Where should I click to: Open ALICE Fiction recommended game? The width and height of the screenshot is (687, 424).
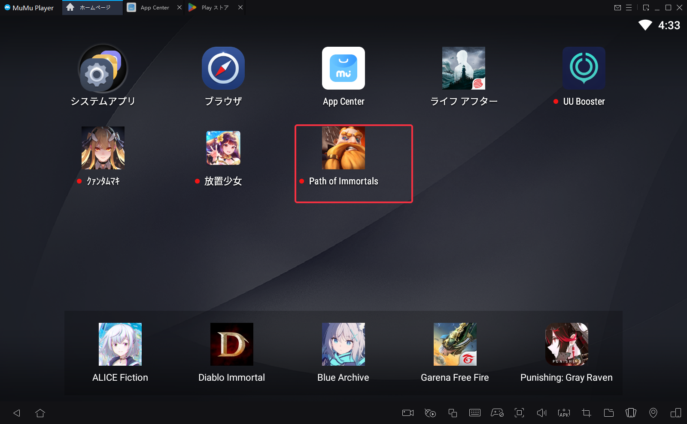click(120, 344)
